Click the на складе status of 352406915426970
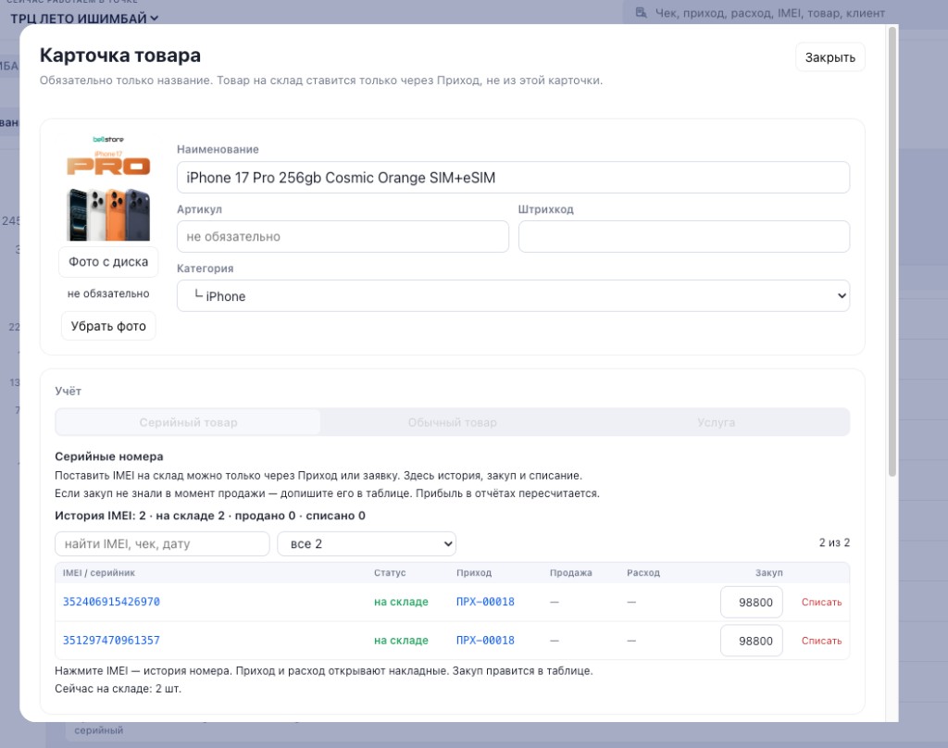948x748 pixels. (401, 602)
